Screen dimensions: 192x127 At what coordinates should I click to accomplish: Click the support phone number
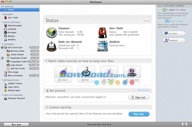coord(176,10)
